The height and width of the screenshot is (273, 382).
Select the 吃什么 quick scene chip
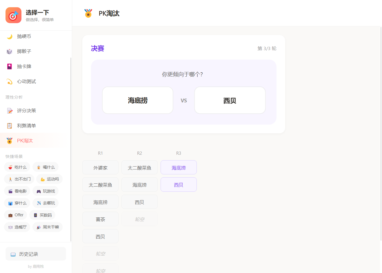17,167
